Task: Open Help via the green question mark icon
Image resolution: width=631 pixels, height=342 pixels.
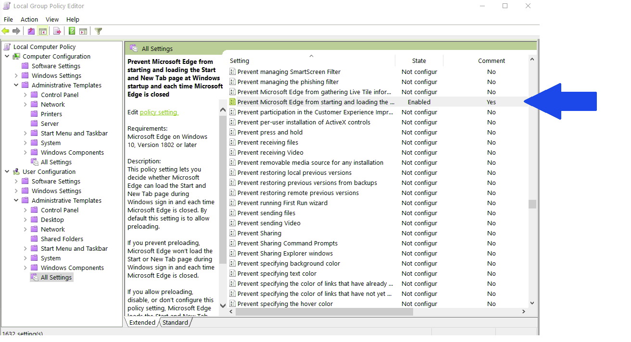Action: pyautogui.click(x=72, y=31)
